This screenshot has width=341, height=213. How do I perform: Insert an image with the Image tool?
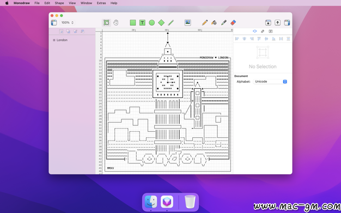click(188, 22)
